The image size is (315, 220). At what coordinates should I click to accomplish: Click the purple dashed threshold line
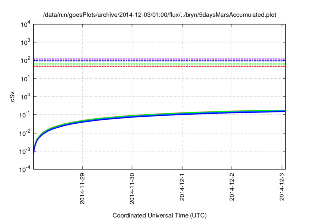point(159,59)
